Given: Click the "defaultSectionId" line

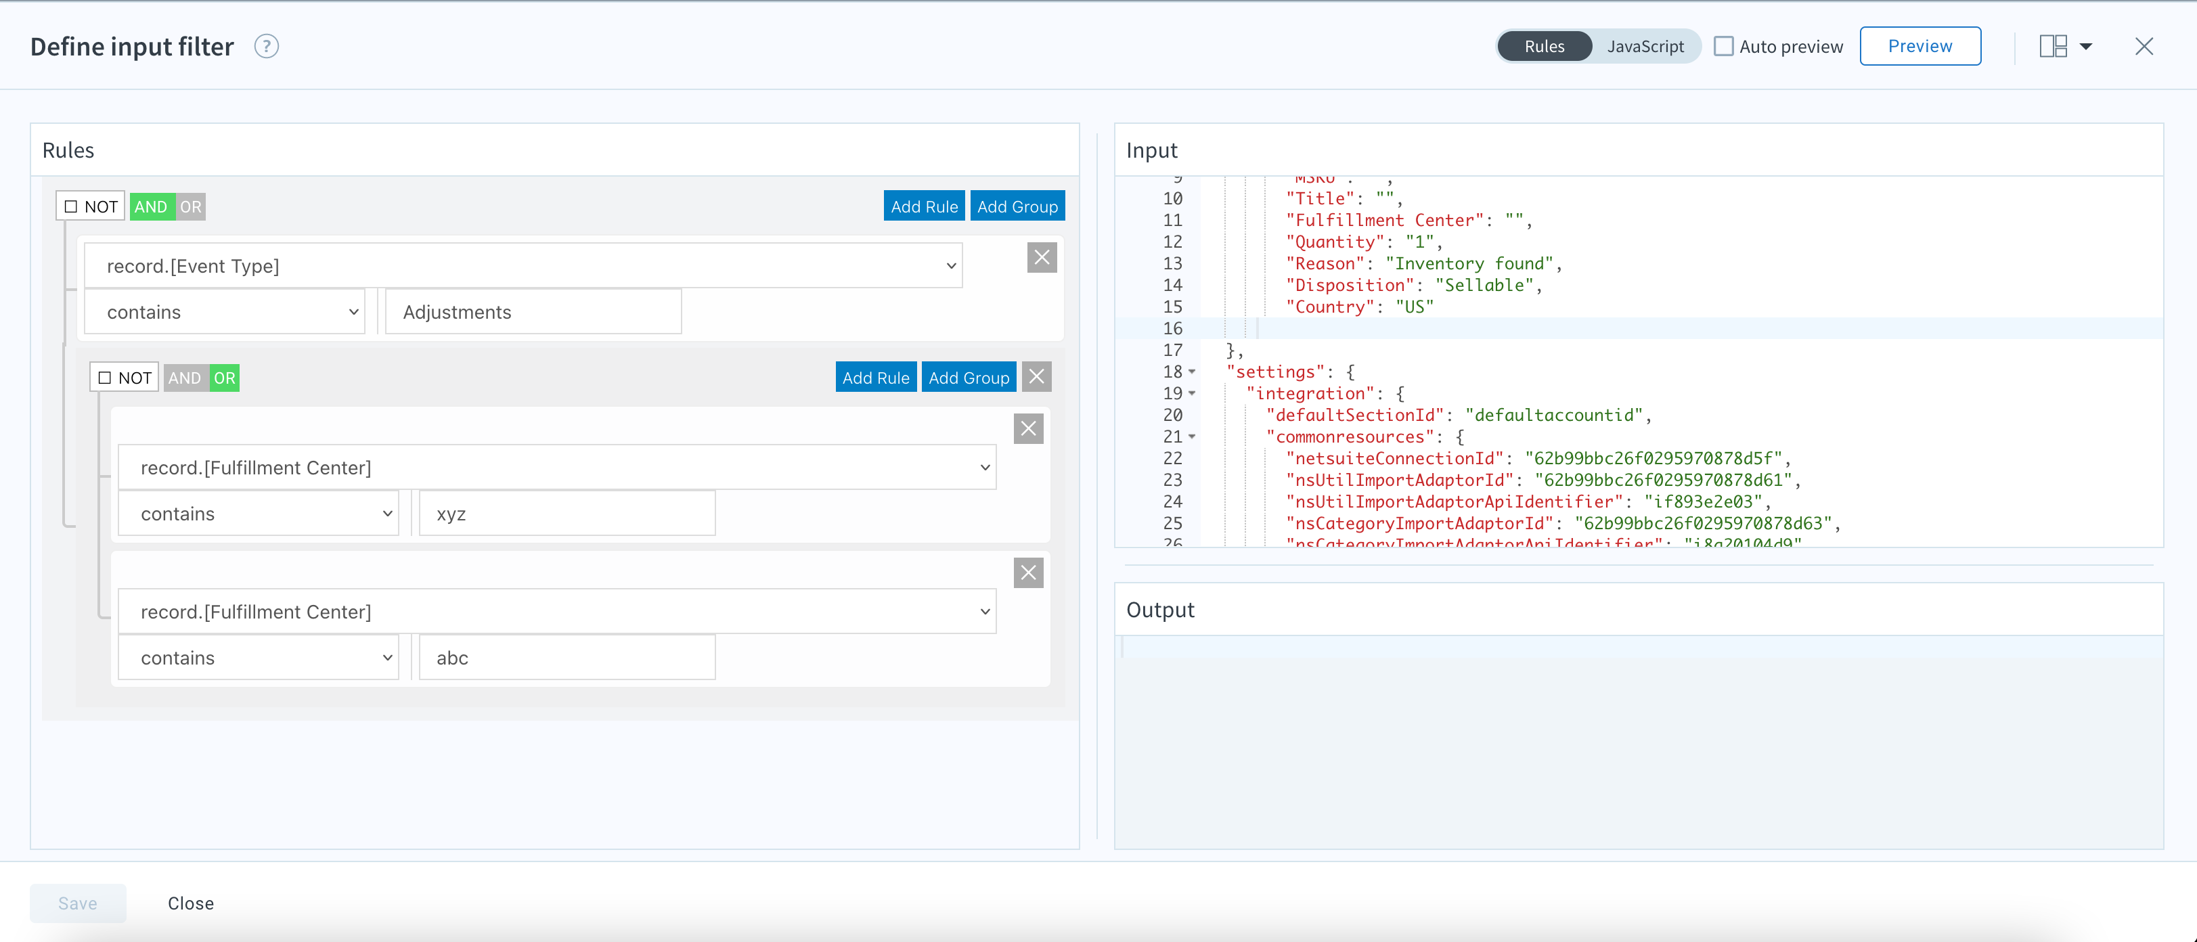Looking at the screenshot, I should coord(1459,415).
